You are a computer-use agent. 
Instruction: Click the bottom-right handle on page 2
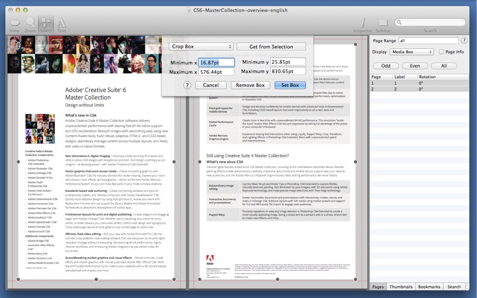355,279
